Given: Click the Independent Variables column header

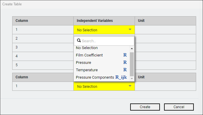Looking at the screenshot, I should pyautogui.click(x=104, y=21).
